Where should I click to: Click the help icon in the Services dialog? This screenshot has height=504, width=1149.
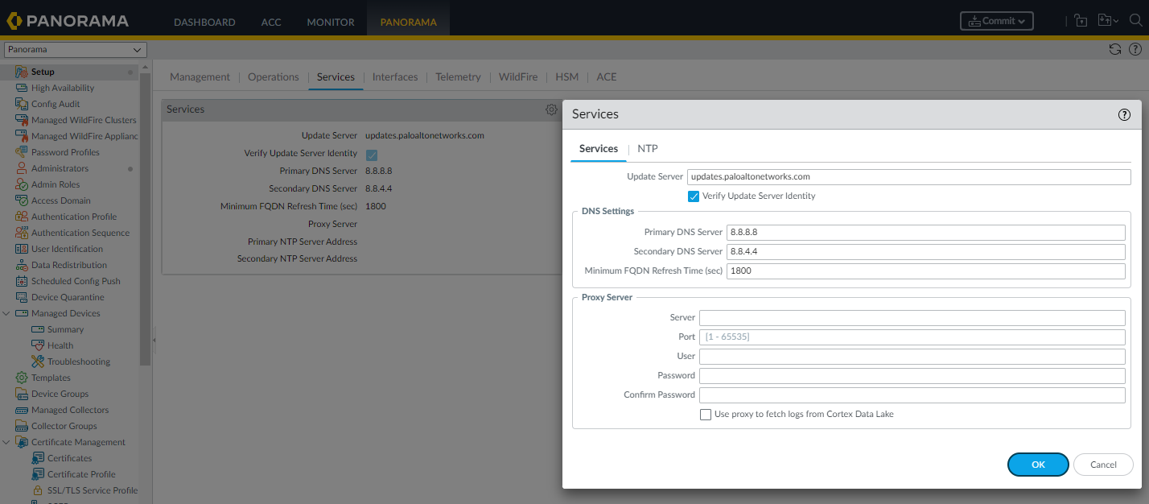click(x=1124, y=114)
